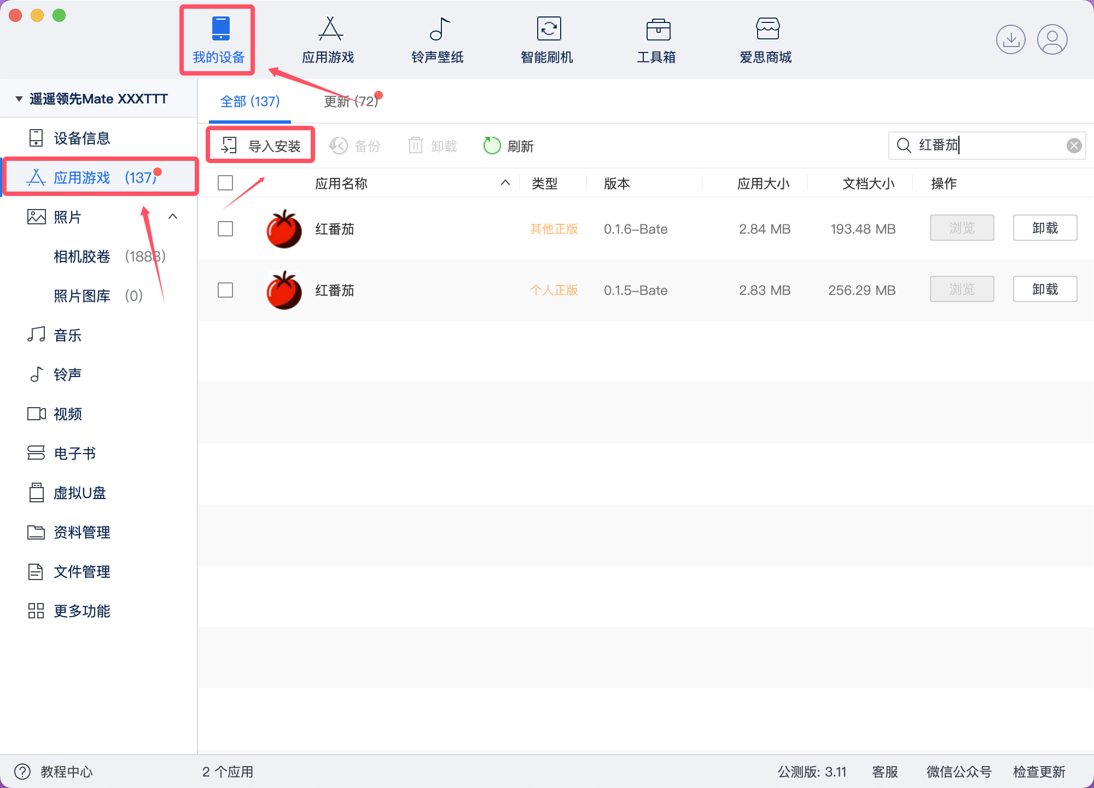The width and height of the screenshot is (1094, 788).
Task: Collapse the 照片 section chevron
Action: 173,217
